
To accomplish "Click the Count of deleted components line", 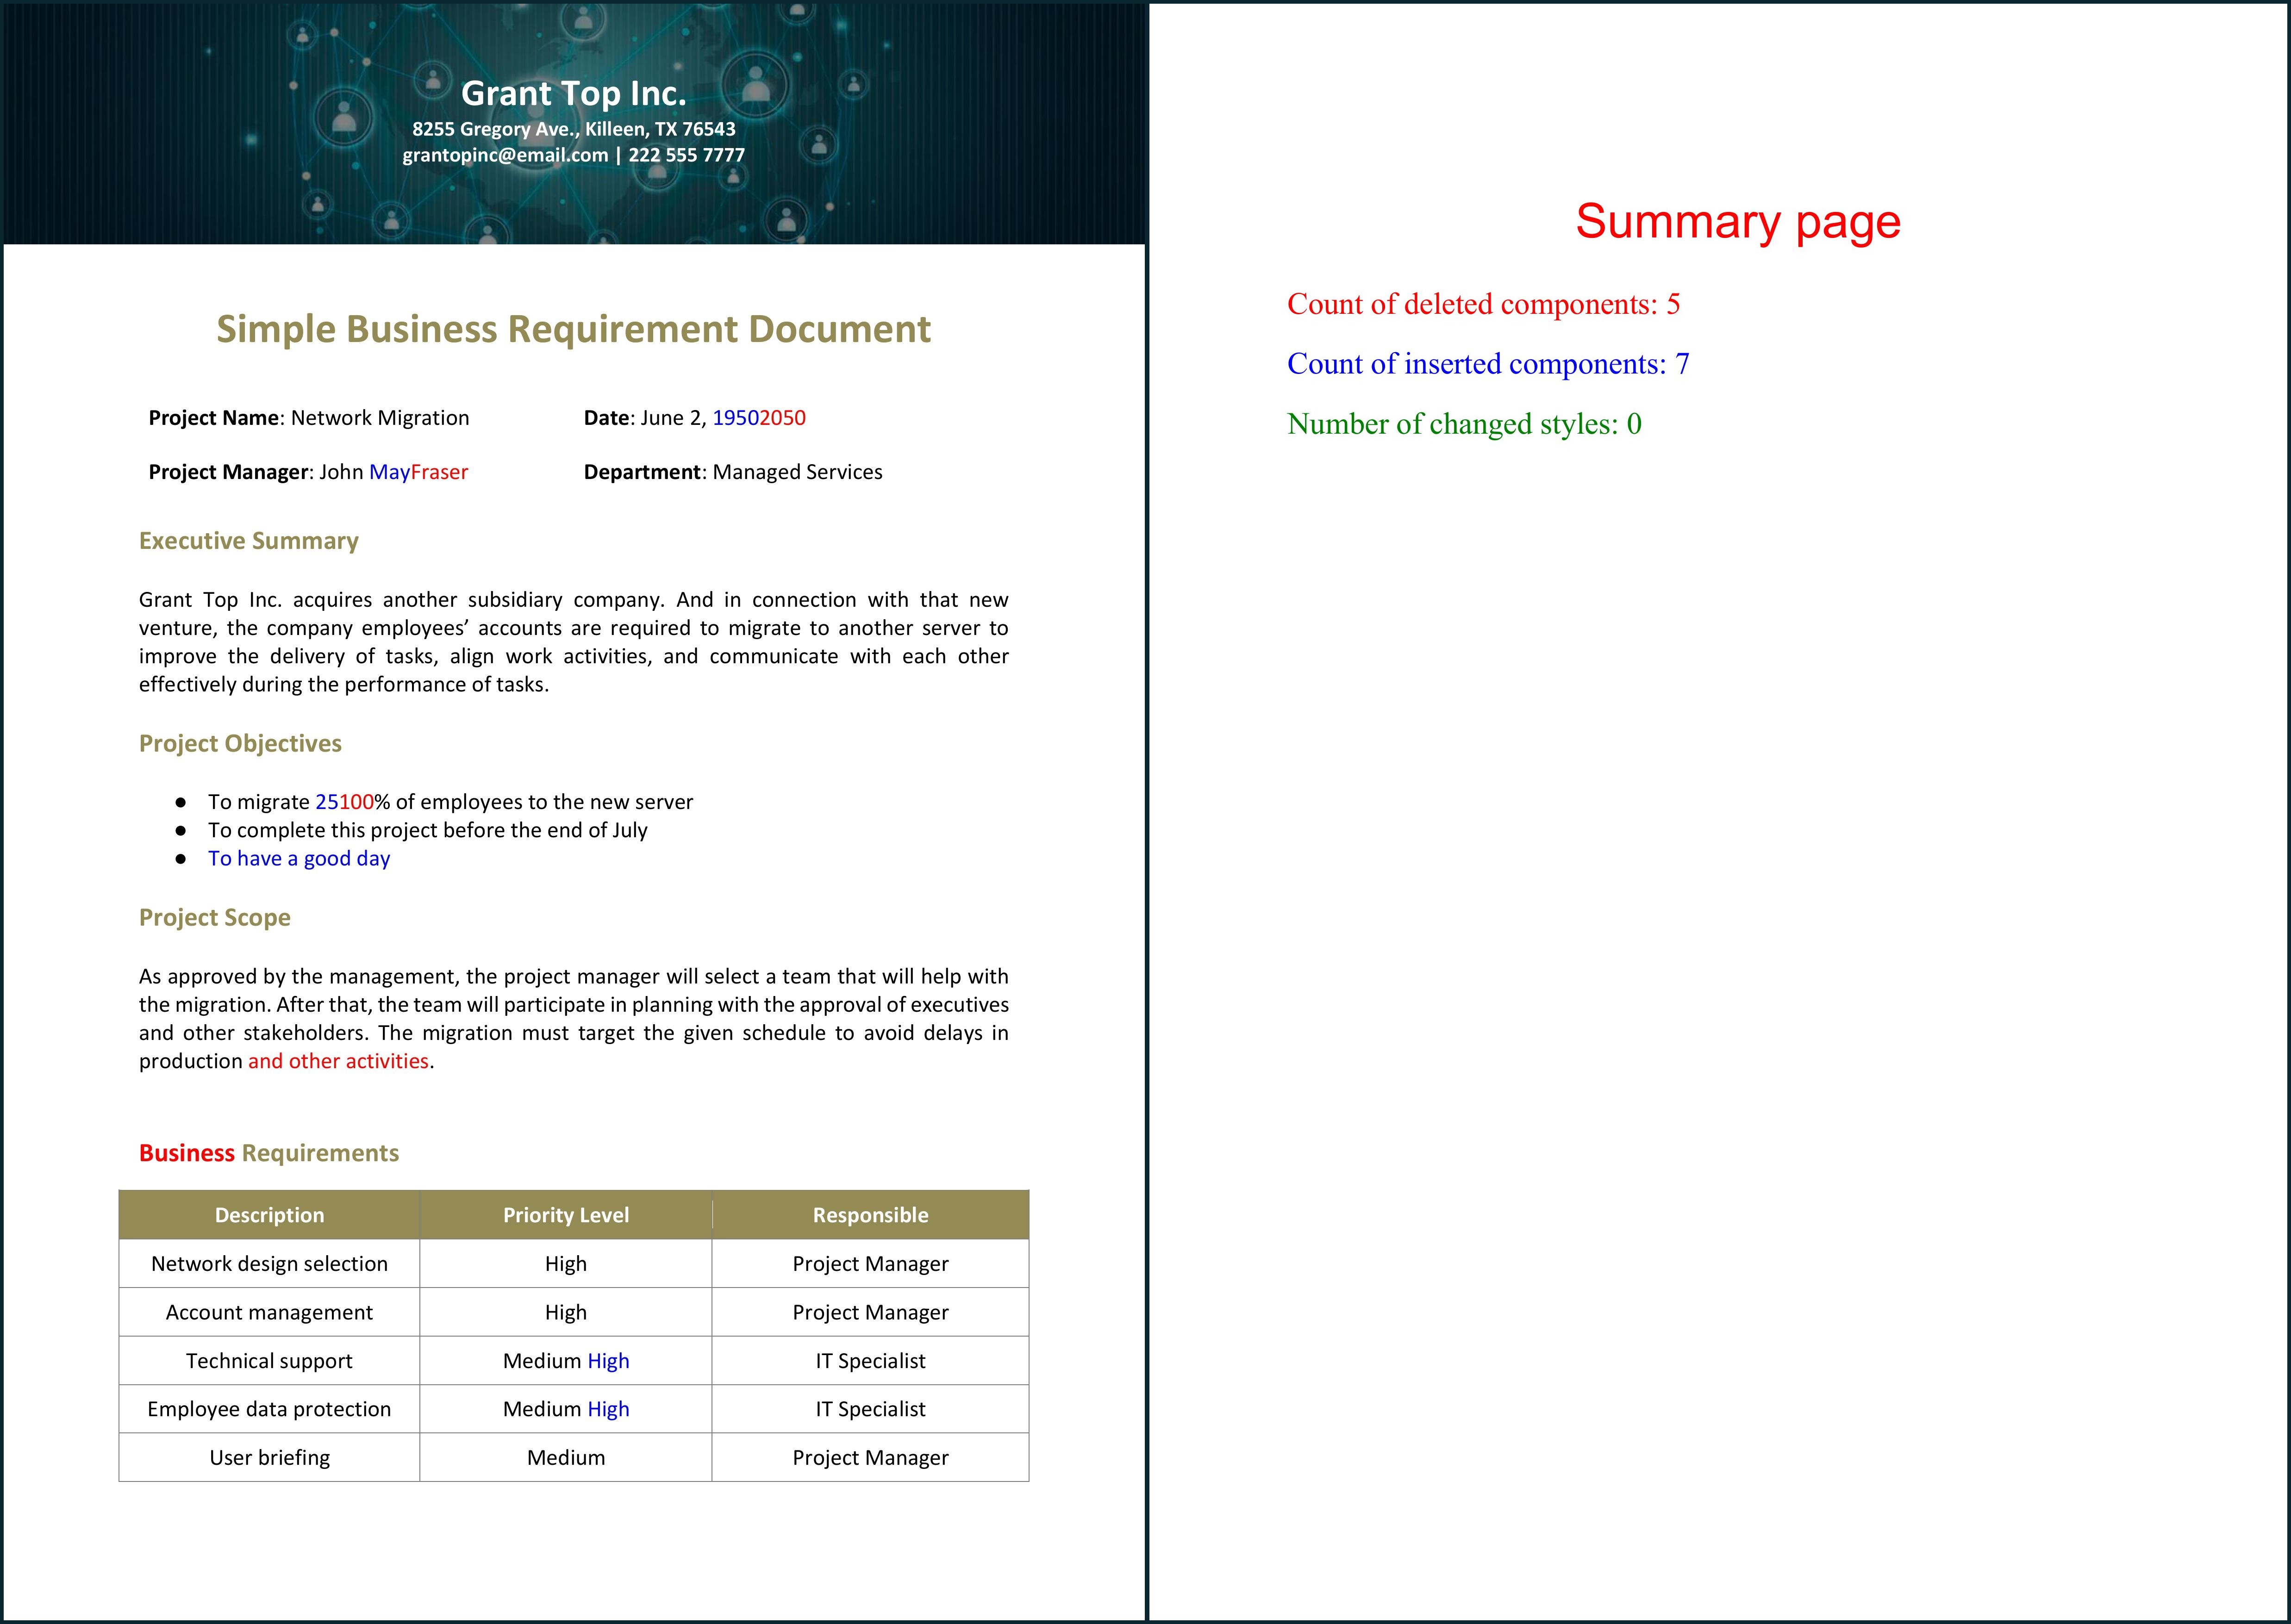I will click(1483, 304).
